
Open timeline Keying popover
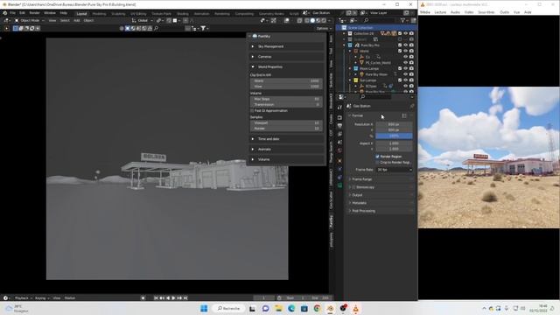coord(42,297)
